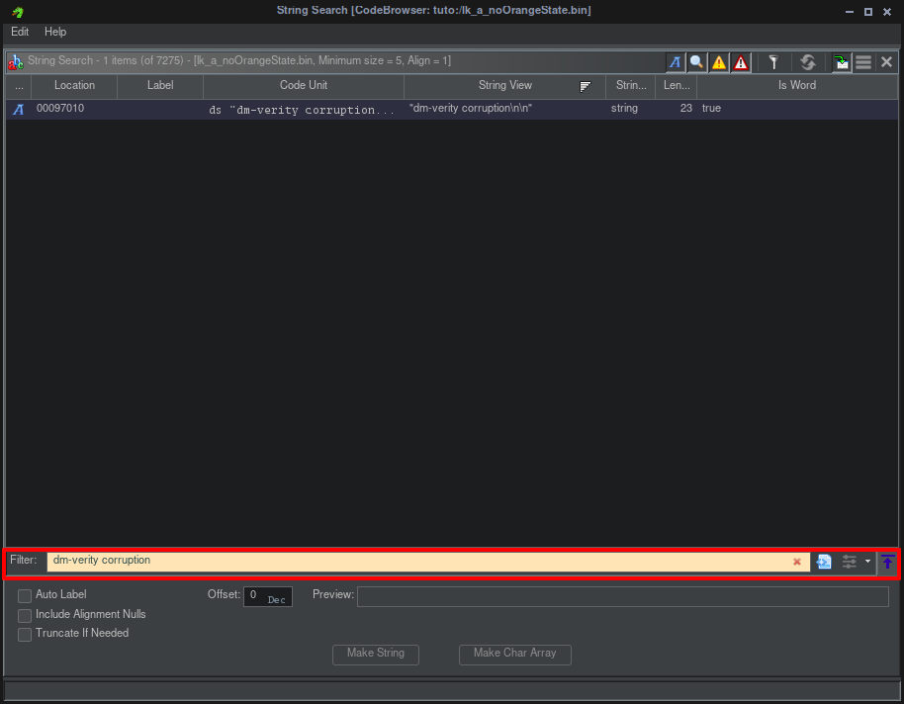This screenshot has height=704, width=904.
Task: Open the Help menu
Action: (x=55, y=32)
